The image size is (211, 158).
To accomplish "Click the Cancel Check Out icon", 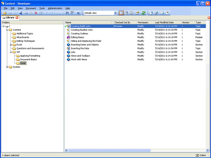I will point(167,13).
